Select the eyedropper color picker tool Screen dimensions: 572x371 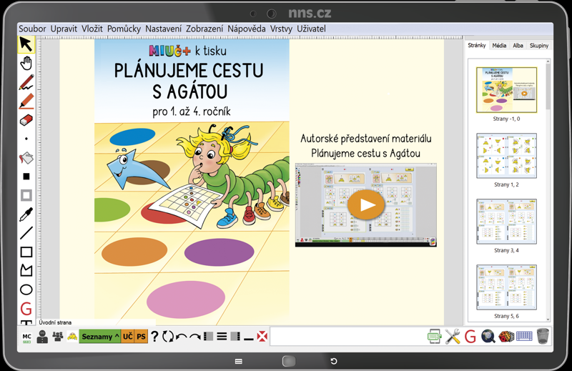pos(26,214)
